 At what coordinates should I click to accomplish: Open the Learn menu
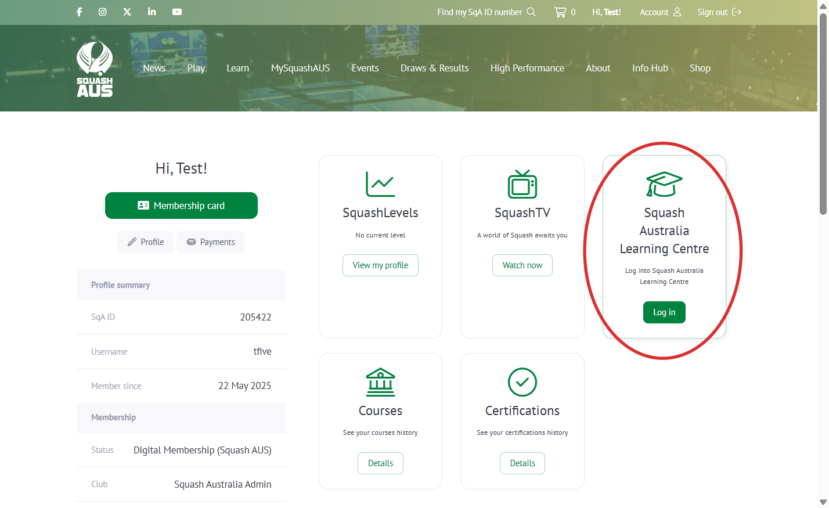tap(238, 68)
